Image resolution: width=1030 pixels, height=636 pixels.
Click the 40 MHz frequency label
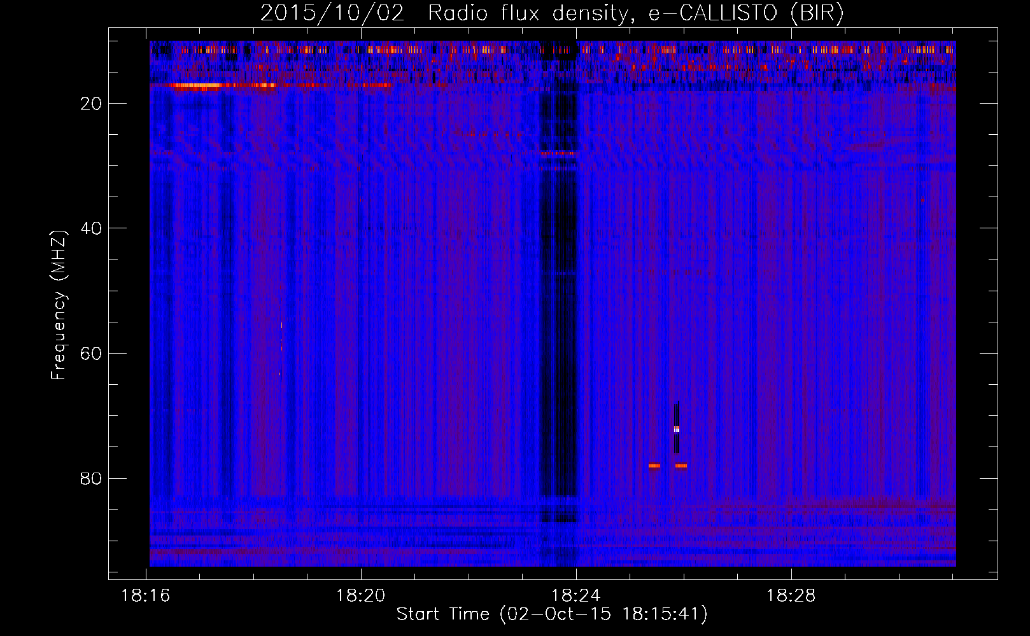click(x=92, y=228)
